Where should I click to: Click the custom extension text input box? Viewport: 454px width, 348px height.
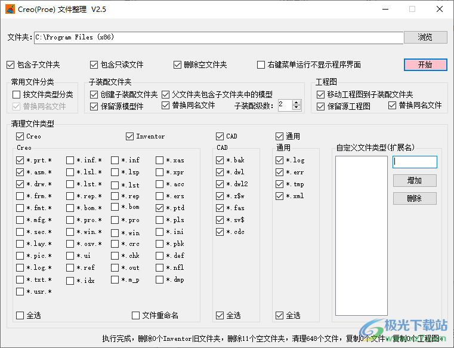click(x=415, y=162)
